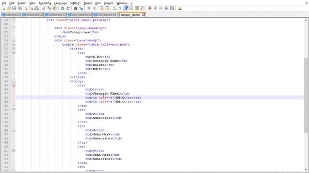Collapse the thead fold at line 26
This screenshot has height=173, width=309.
click(14, 49)
